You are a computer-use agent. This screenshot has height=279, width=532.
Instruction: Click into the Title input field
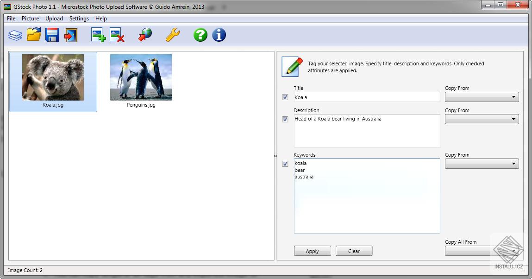pos(367,97)
